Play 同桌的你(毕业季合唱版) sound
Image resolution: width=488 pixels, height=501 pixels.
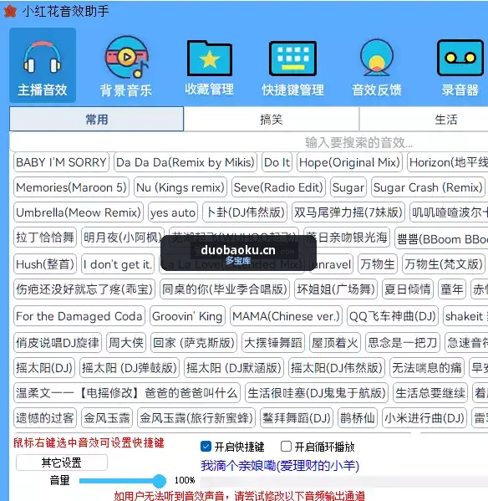pos(225,289)
